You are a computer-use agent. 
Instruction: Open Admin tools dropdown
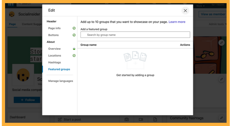coord(218,24)
